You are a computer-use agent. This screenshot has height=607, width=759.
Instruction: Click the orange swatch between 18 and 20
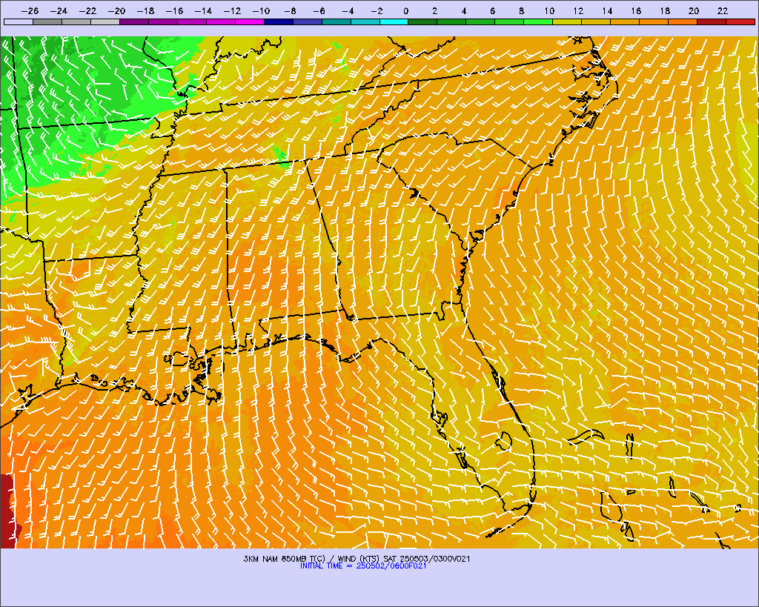click(683, 21)
